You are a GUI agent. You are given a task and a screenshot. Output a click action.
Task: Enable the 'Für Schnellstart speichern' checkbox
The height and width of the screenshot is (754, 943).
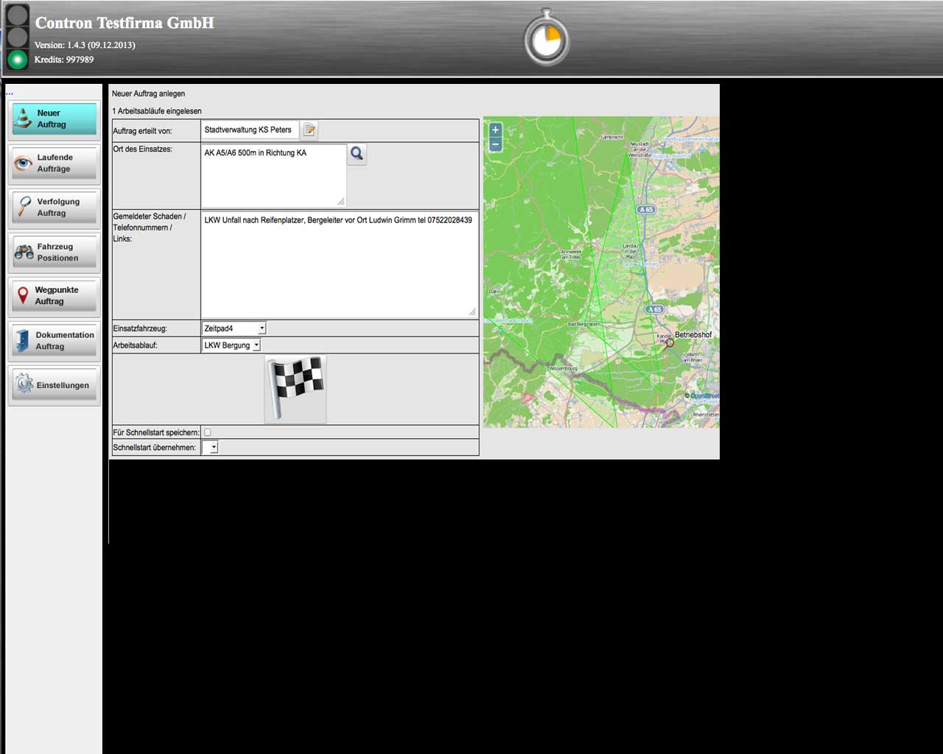pyautogui.click(x=208, y=432)
